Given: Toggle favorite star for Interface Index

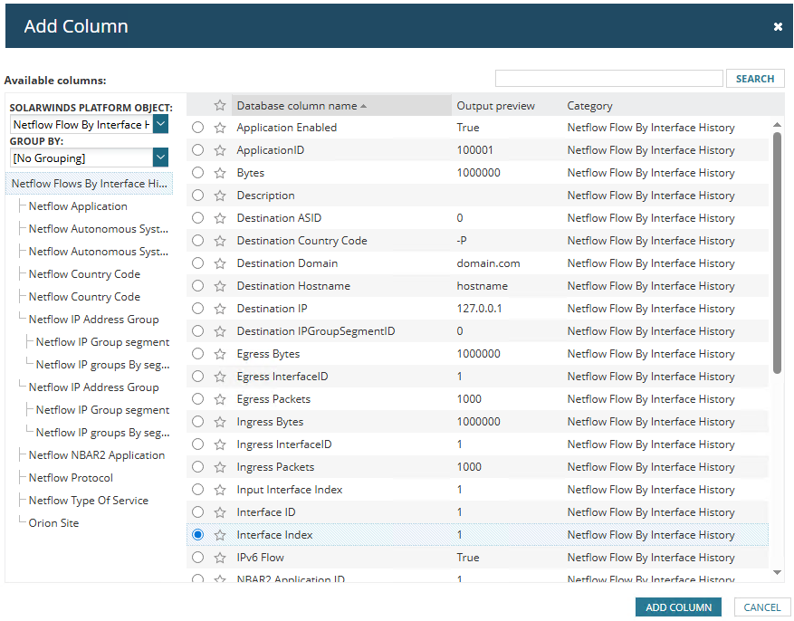Looking at the screenshot, I should [220, 535].
